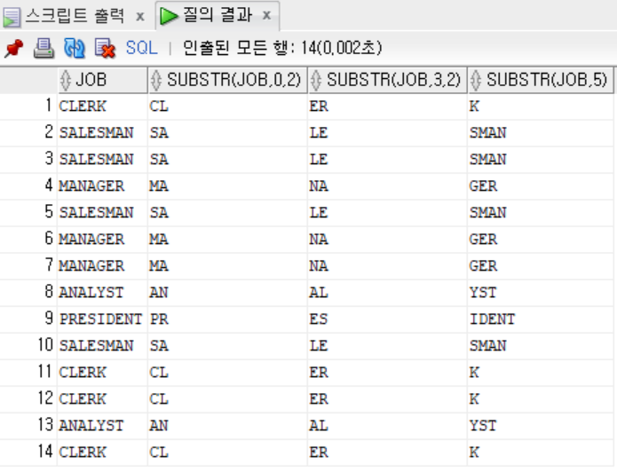Refresh the query result with blue arrows icon
617x472 pixels.
tap(75, 49)
